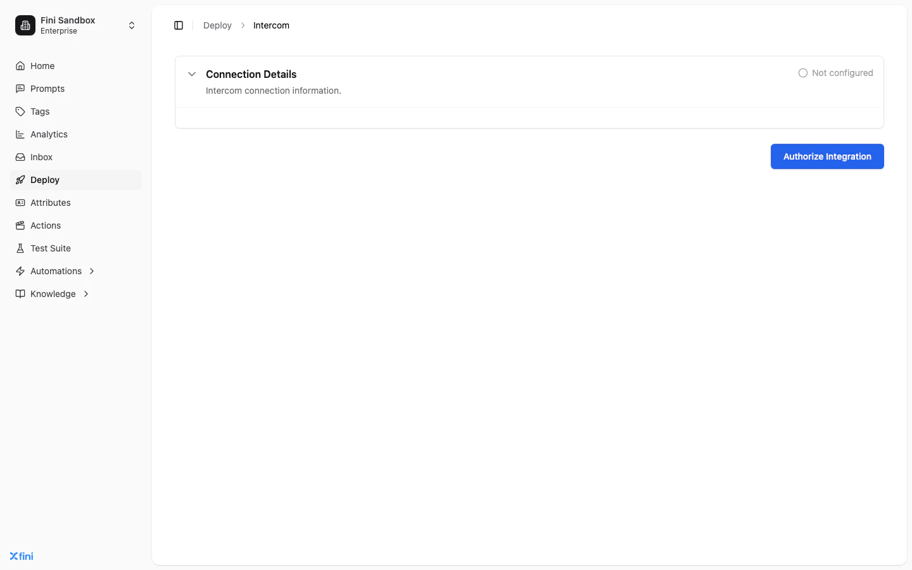Screen dimensions: 912x570
Task: Click the Analytics chart icon
Action: (x=20, y=134)
